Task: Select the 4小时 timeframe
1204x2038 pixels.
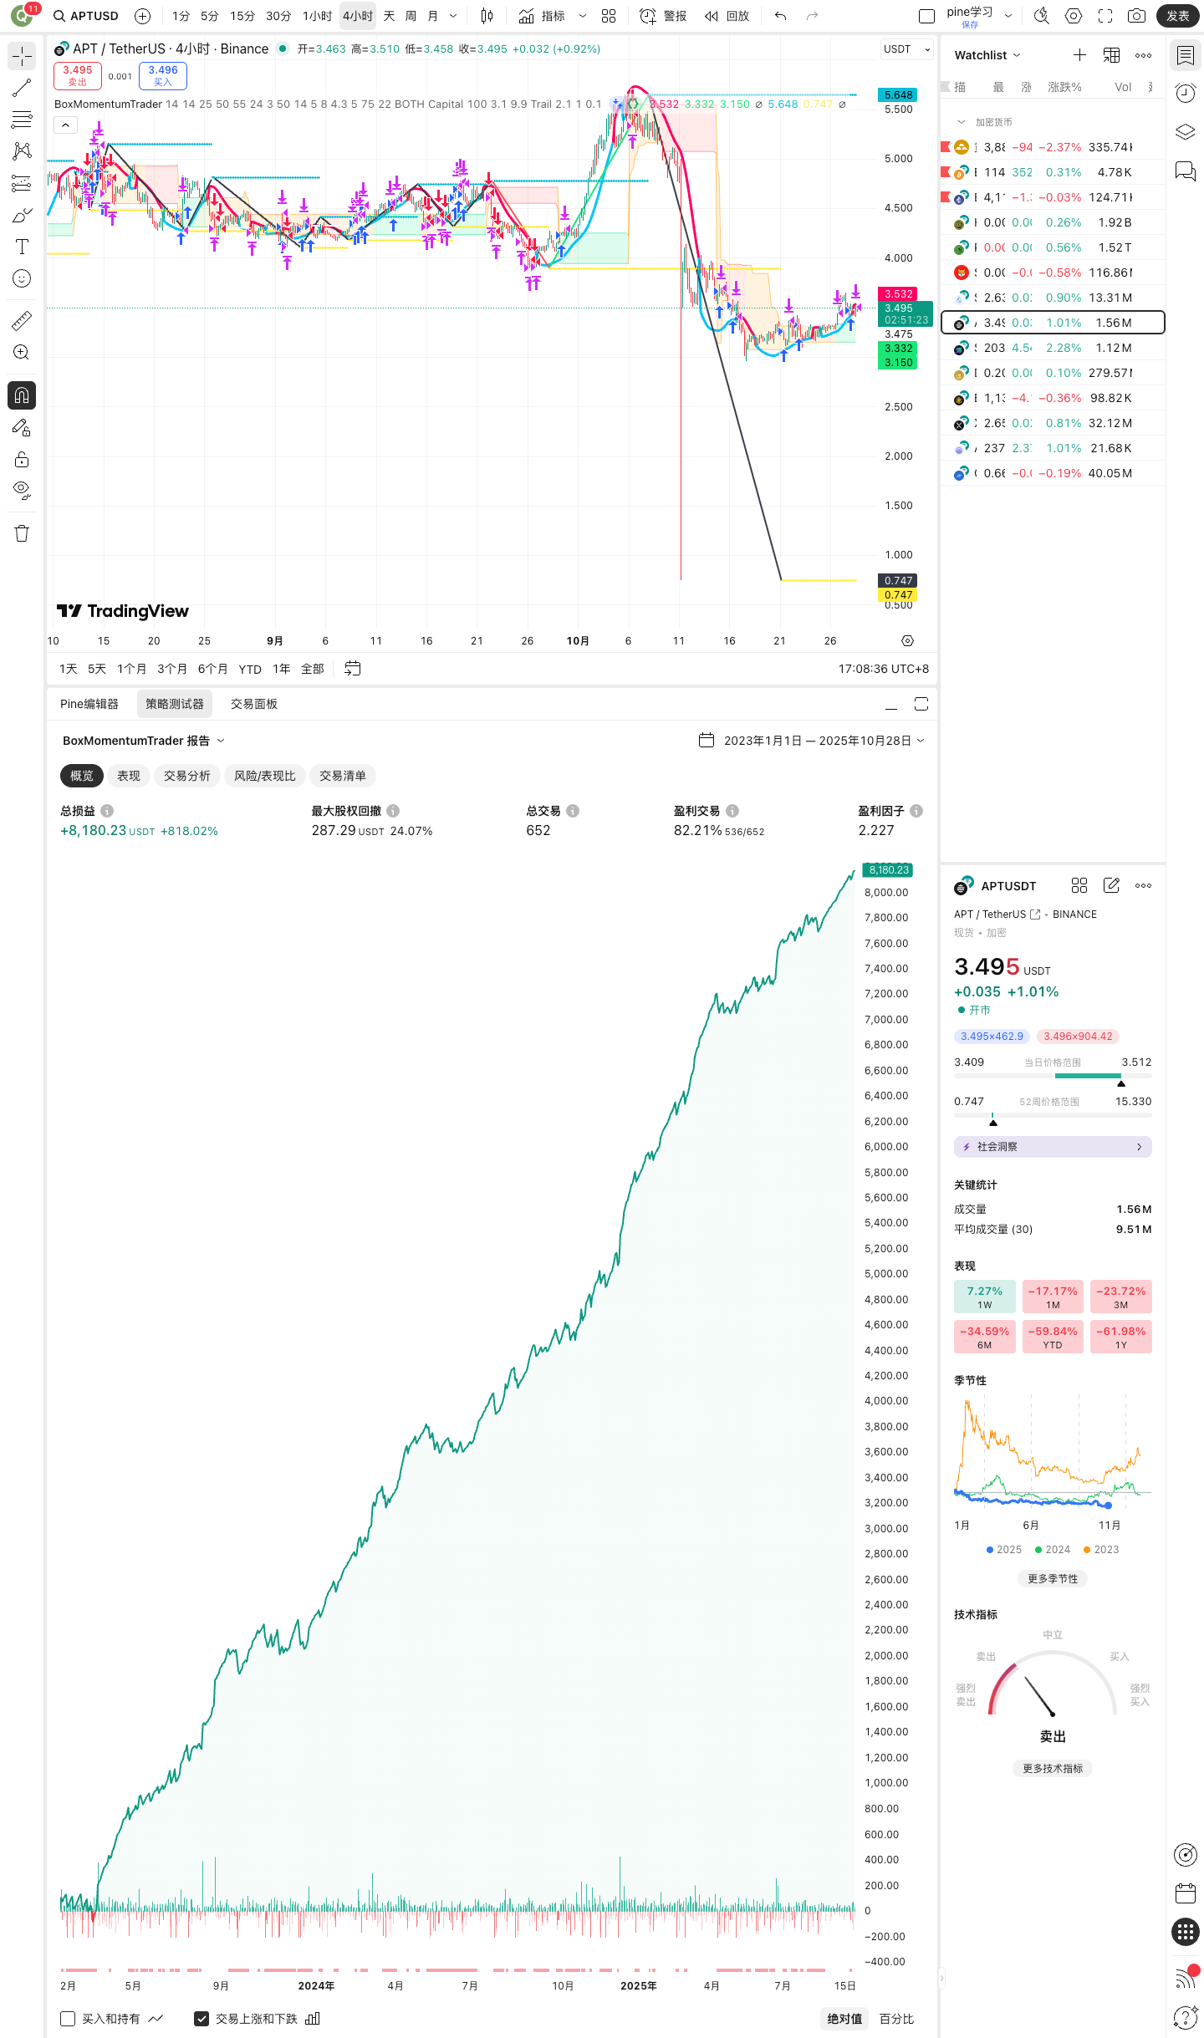Action: (357, 16)
